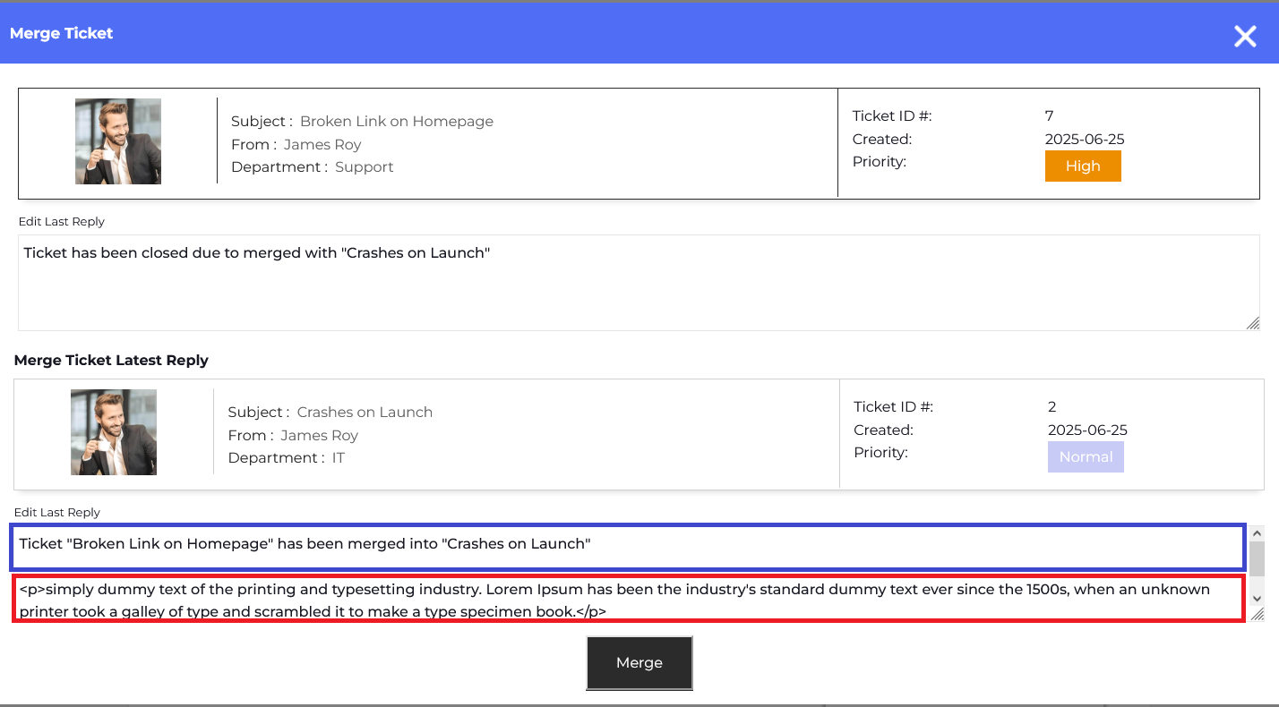Click the "has been merged into" reply text
Screen dimensions: 1279x707
(x=305, y=544)
